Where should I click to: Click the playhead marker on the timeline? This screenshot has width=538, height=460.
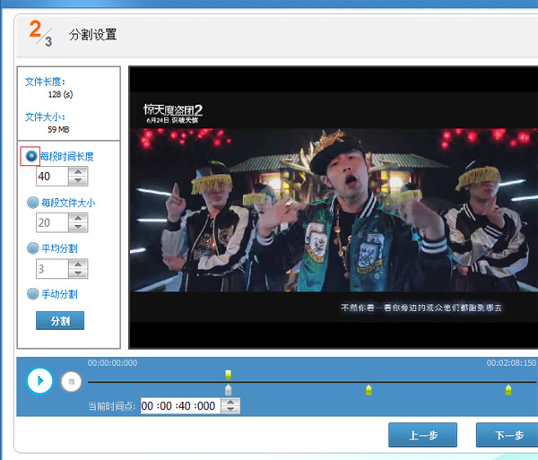[228, 374]
